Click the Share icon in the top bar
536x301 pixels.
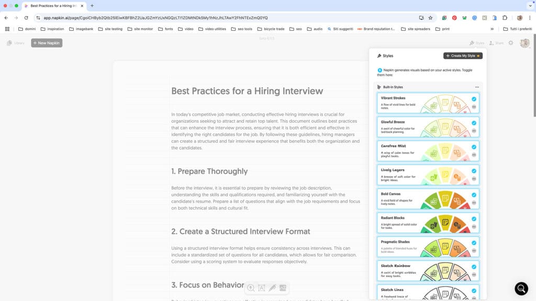[x=496, y=43]
